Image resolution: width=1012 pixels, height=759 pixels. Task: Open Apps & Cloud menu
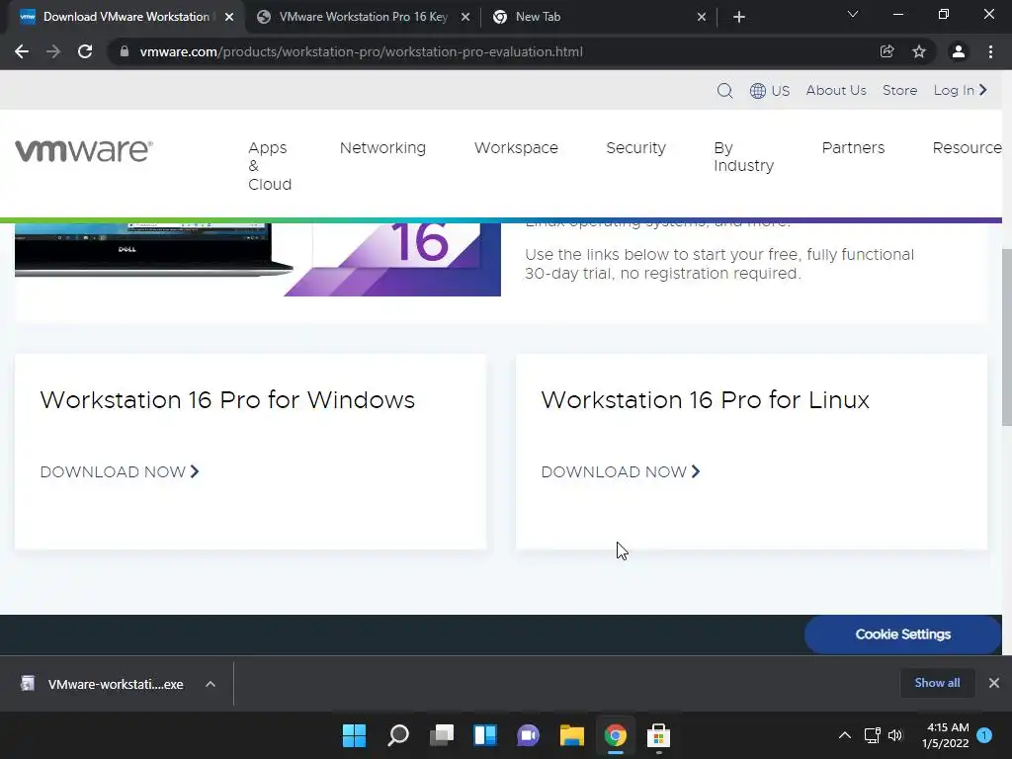click(x=270, y=166)
